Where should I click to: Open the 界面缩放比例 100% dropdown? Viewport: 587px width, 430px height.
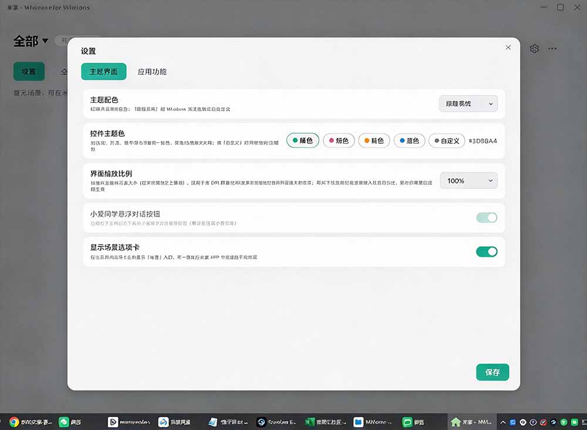tap(468, 181)
